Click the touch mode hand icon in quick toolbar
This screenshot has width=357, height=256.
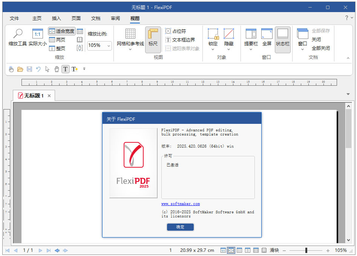coord(11,69)
